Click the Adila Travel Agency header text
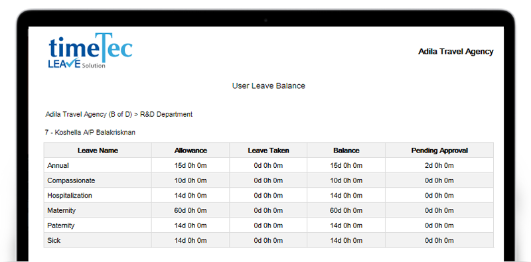The height and width of the screenshot is (262, 531). [x=455, y=52]
